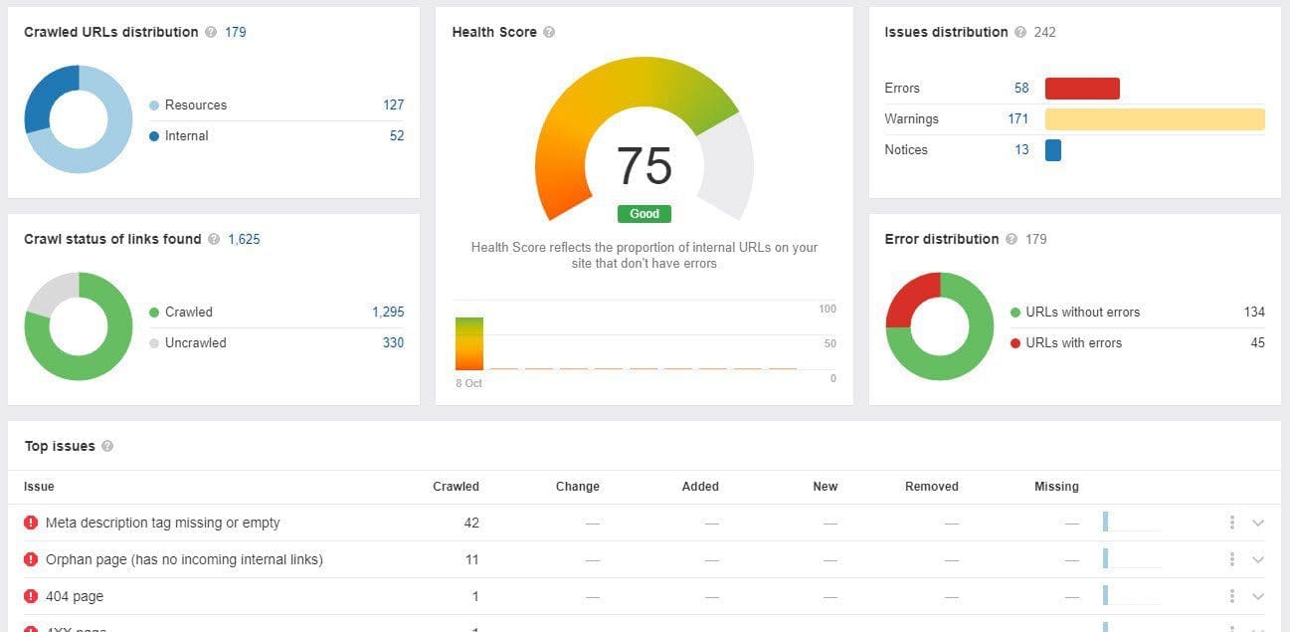Click help icon next to Error distribution
Image resolution: width=1290 pixels, height=632 pixels.
[x=1012, y=239]
